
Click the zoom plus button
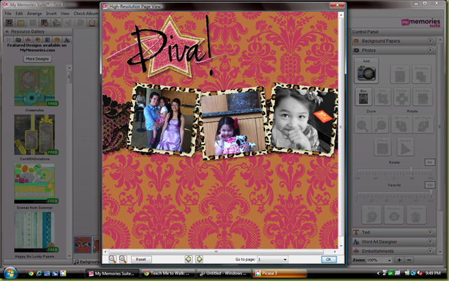pos(399,260)
